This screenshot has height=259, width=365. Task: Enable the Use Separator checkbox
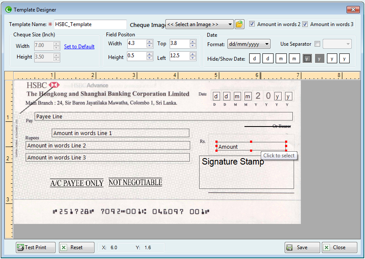(x=317, y=44)
